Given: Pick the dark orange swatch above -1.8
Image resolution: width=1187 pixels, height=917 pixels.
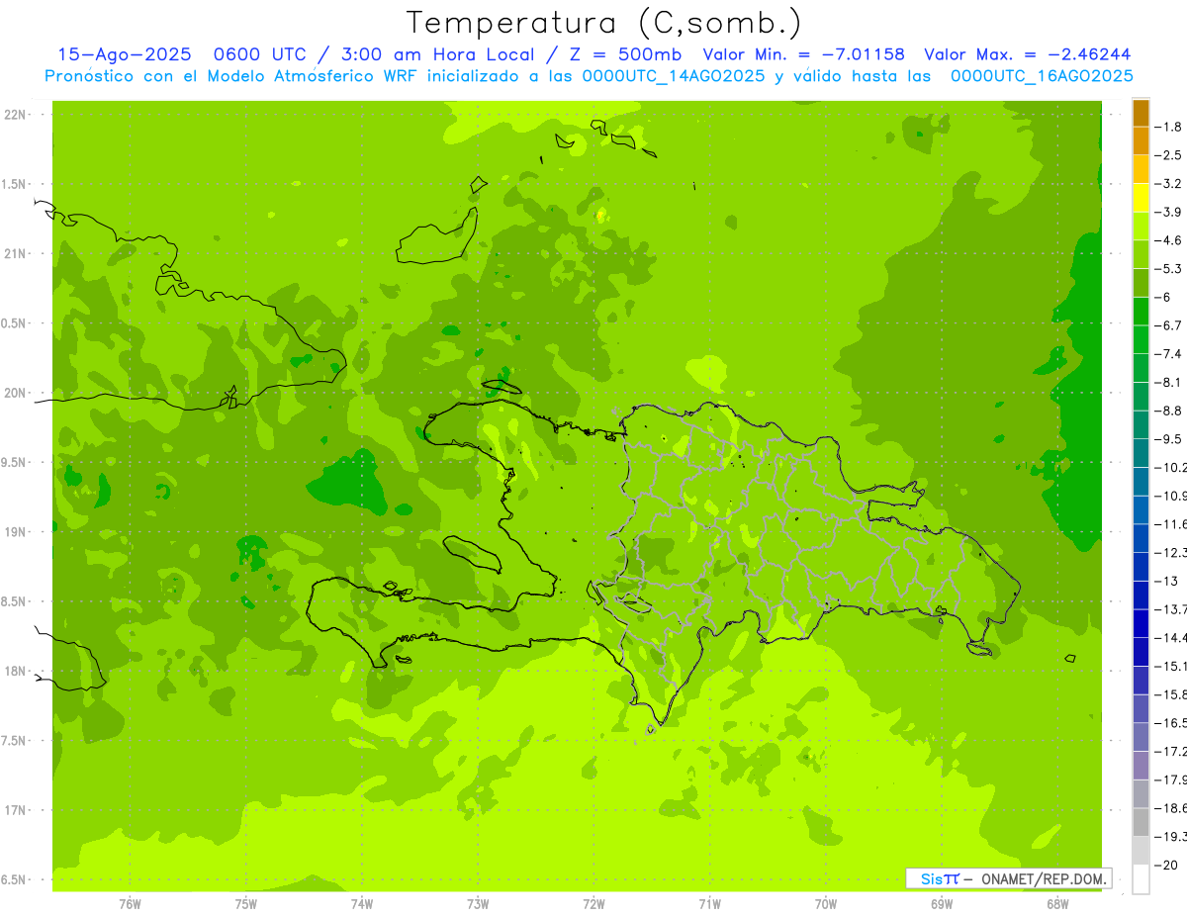Looking at the screenshot, I should tap(1141, 113).
